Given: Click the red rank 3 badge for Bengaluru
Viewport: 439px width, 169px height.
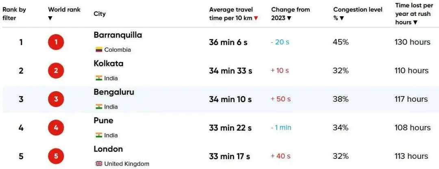Looking at the screenshot, I should [56, 99].
